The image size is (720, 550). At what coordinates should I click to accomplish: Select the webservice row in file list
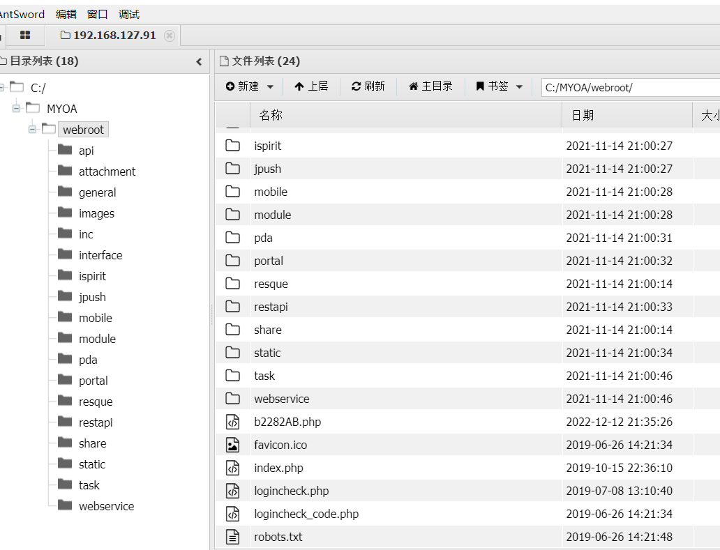coord(467,399)
